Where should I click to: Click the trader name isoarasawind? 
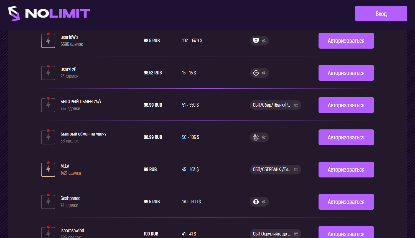72,231
